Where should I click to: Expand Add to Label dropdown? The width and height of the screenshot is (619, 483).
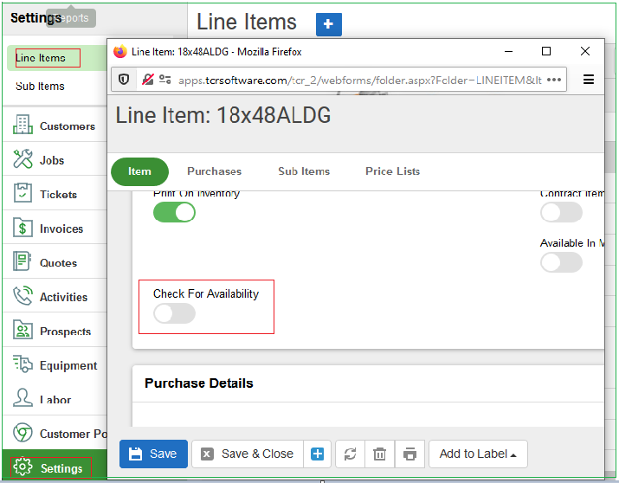tap(478, 454)
